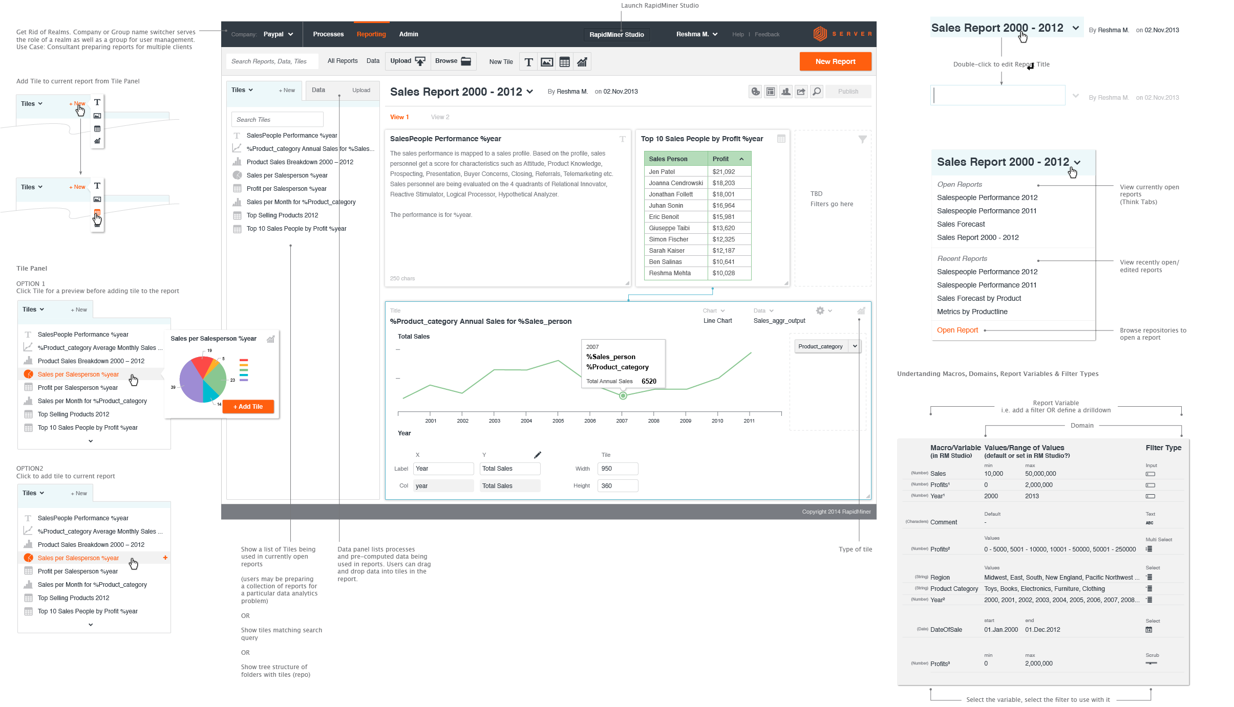Open the Chart type dropdown showing Line Chart
Image resolution: width=1234 pixels, height=707 pixels.
click(x=714, y=311)
